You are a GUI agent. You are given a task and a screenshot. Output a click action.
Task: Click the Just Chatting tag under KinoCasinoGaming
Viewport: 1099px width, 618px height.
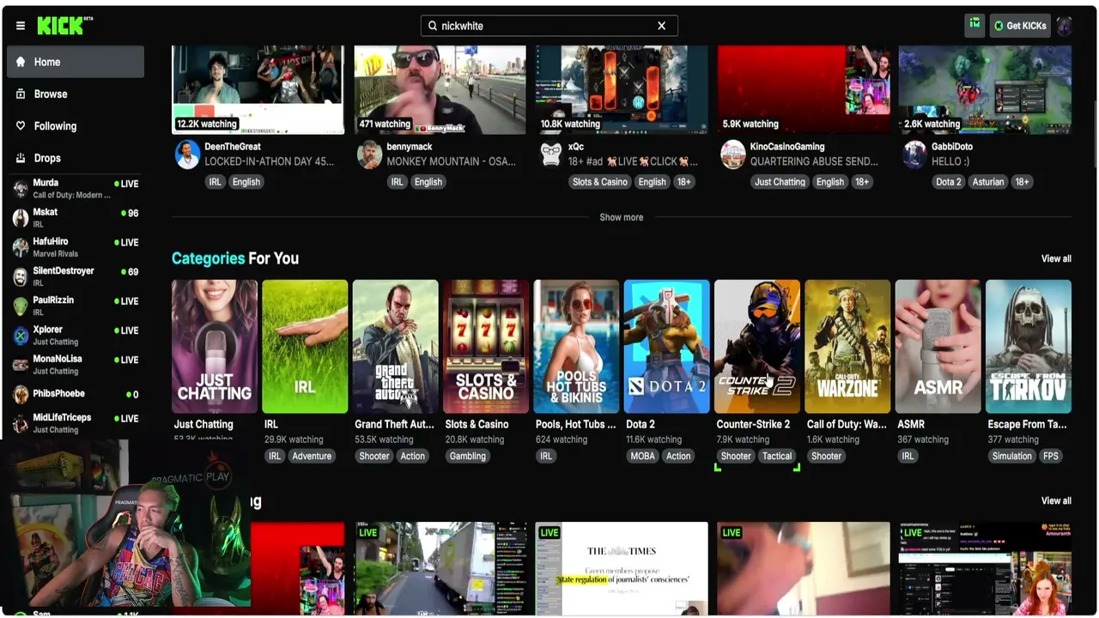(780, 182)
